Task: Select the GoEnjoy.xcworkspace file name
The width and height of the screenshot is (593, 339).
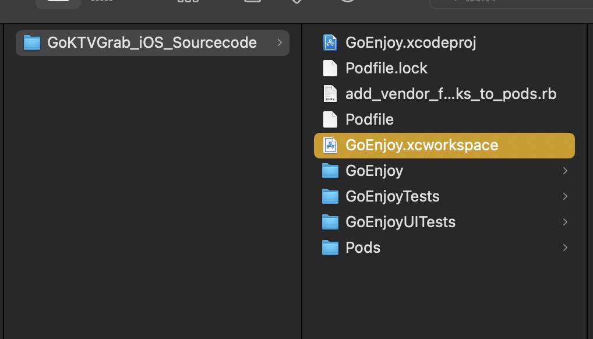Action: tap(422, 145)
